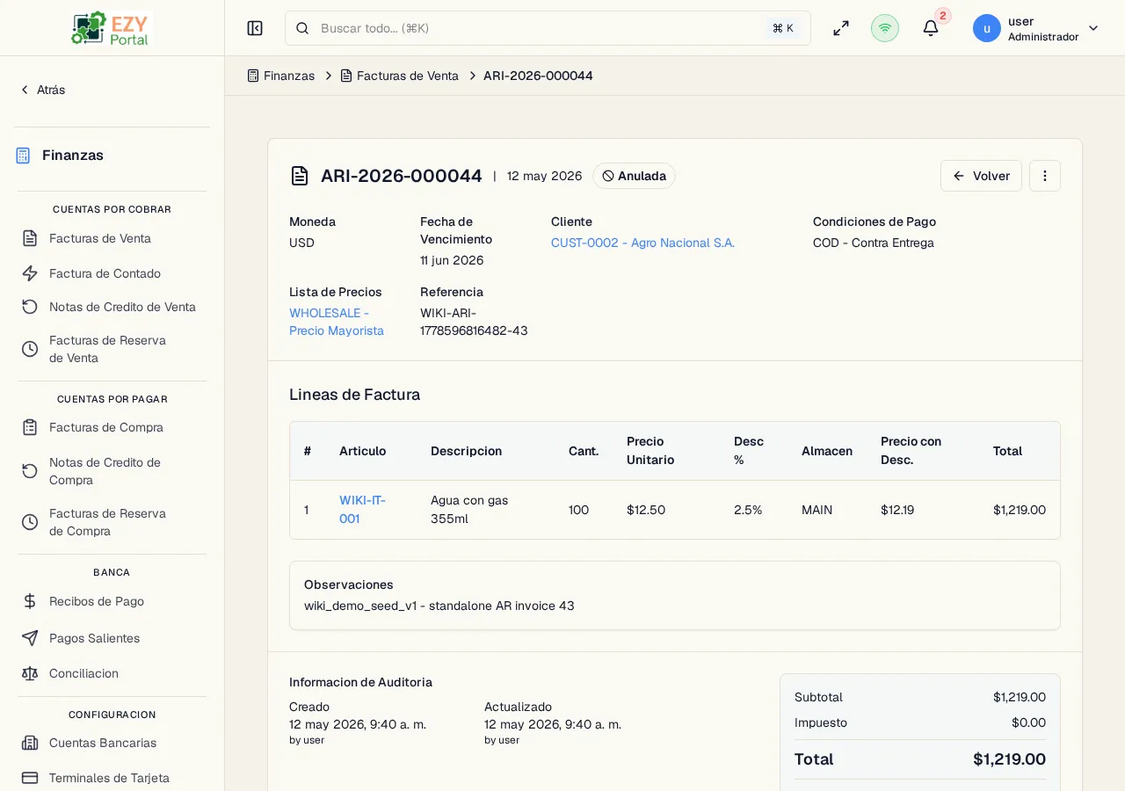
Task: Open the three-dot more actions menu
Action: coord(1045,176)
